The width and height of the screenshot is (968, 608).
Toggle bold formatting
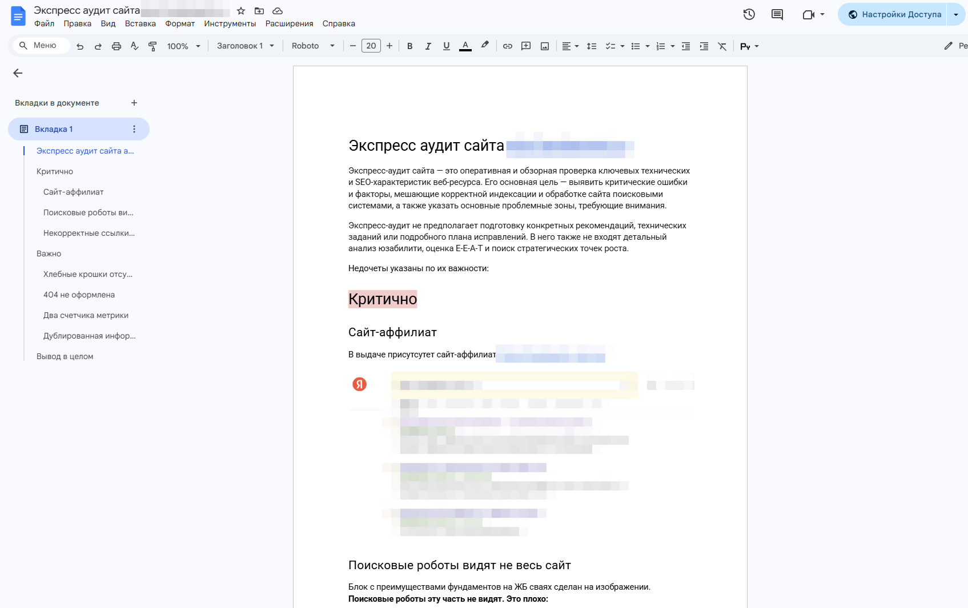pos(409,46)
